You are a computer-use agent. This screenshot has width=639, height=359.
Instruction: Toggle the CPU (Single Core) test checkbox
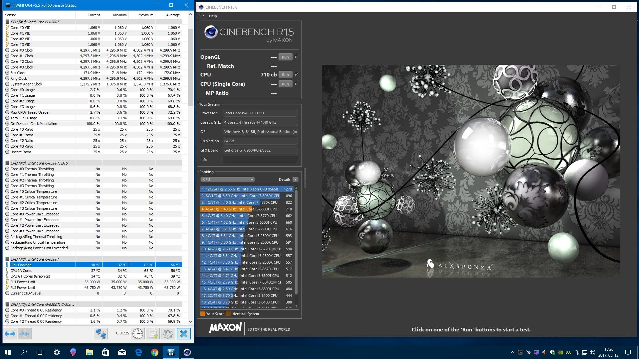coord(297,84)
